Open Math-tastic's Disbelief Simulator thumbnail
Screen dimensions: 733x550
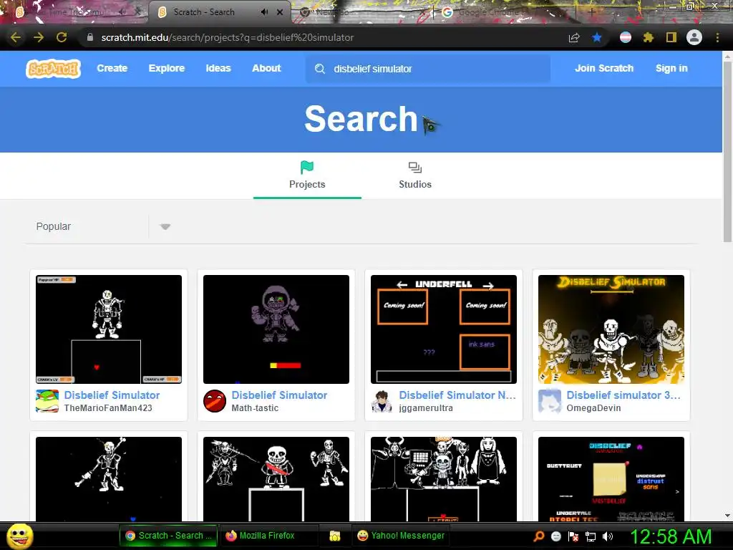coord(276,329)
